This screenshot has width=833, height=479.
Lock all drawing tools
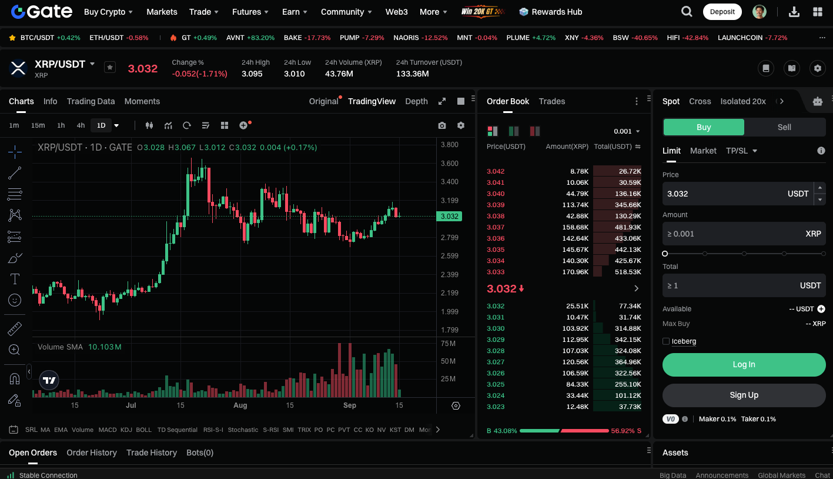pyautogui.click(x=15, y=400)
